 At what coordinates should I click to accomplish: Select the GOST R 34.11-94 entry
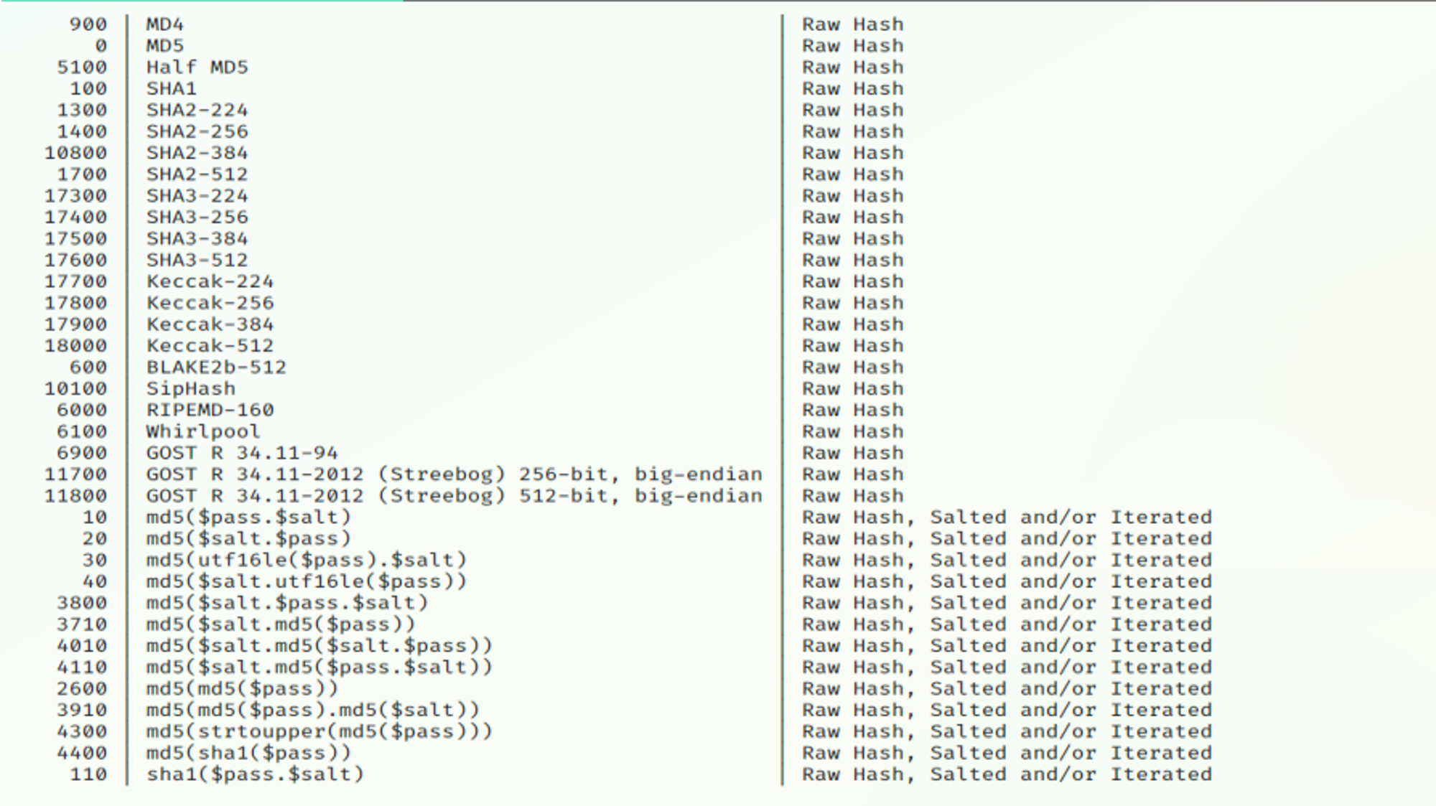coord(242,453)
